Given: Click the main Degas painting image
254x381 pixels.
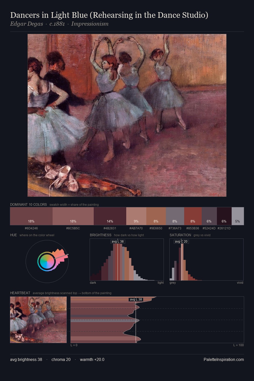Looking at the screenshot, I should [x=127, y=115].
